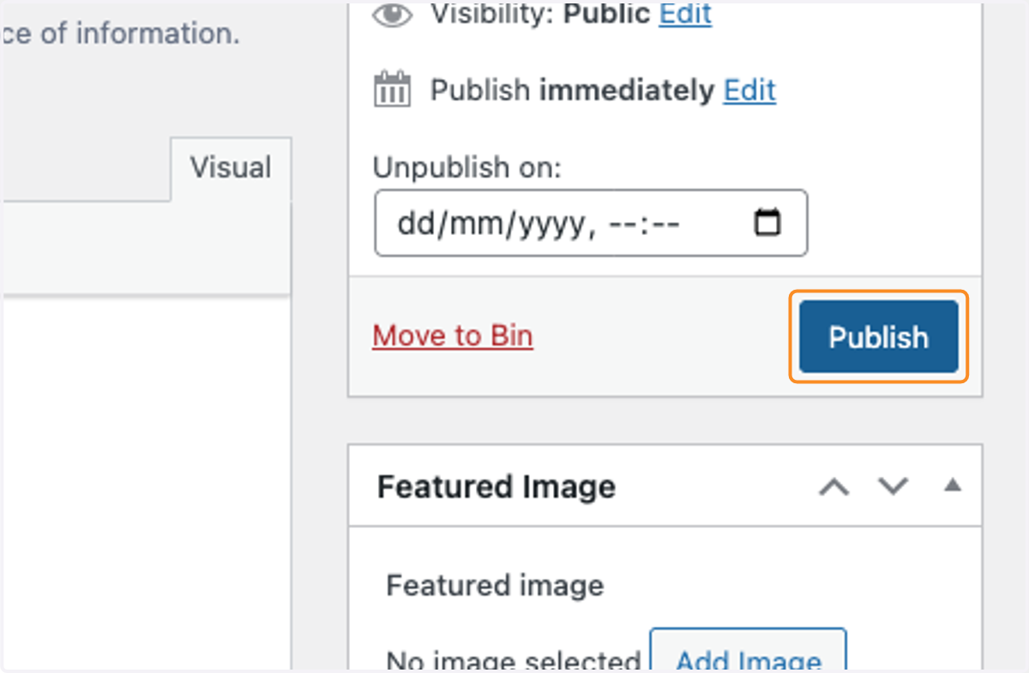
Task: Switch to the Visual editor tab
Action: [x=231, y=168]
